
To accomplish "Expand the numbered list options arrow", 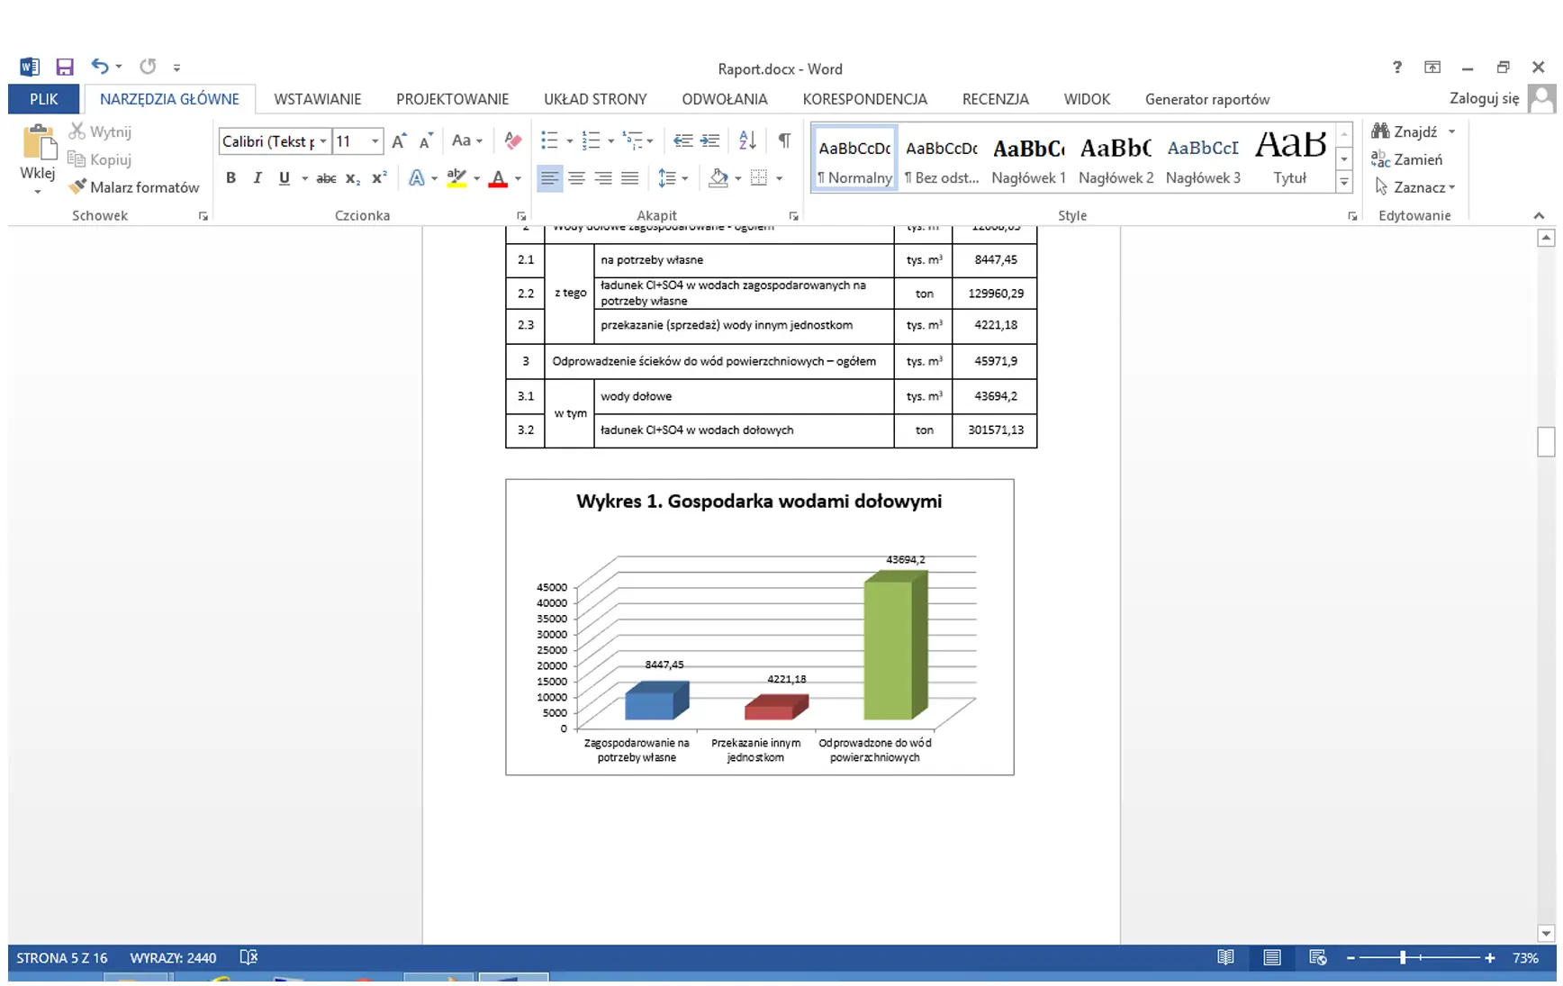I will click(611, 141).
